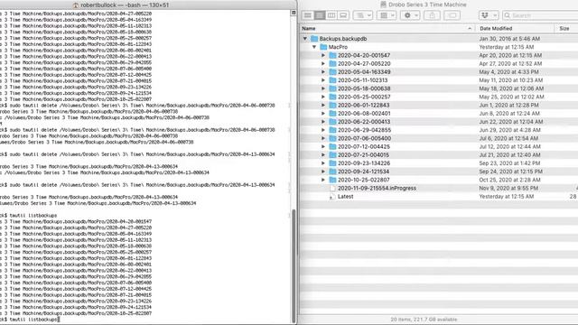Click folder icon of 2020-05-18-000638
This screenshot has height=325, width=578.
pos(333,88)
